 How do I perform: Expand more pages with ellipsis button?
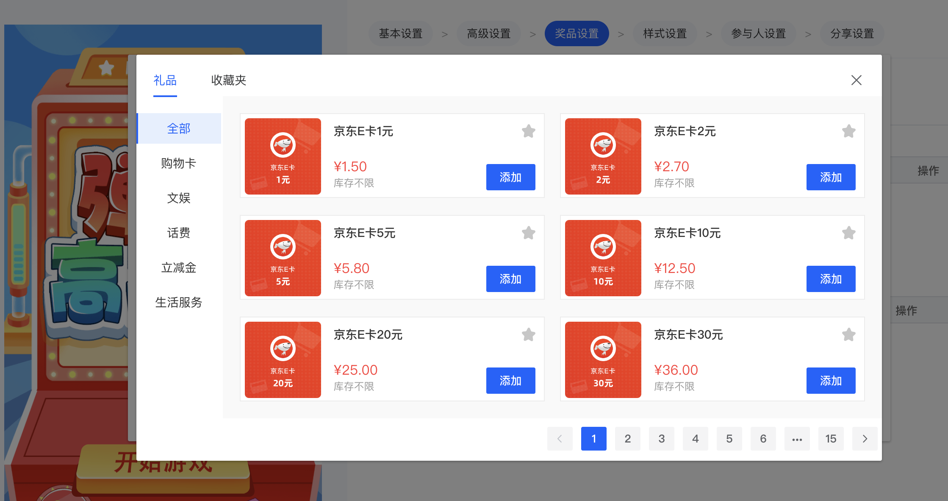coord(797,439)
